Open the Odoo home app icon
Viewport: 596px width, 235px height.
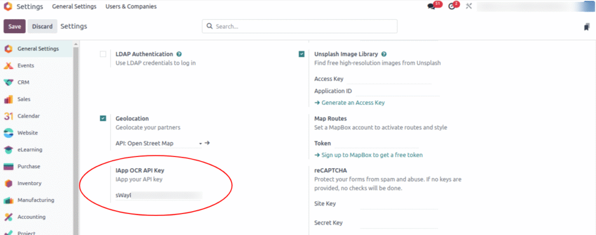8,6
